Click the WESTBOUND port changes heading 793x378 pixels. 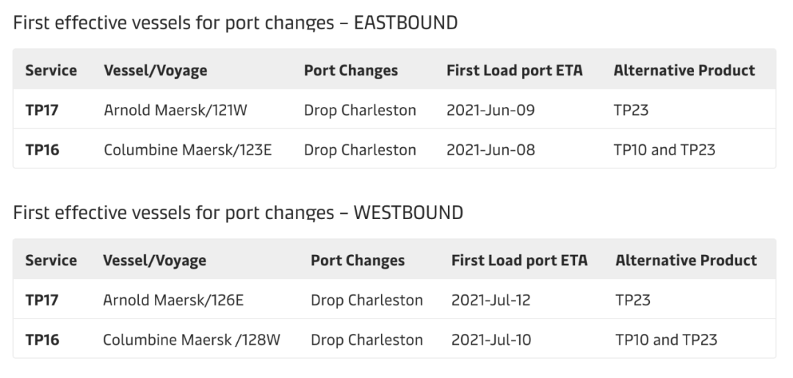[x=239, y=213]
